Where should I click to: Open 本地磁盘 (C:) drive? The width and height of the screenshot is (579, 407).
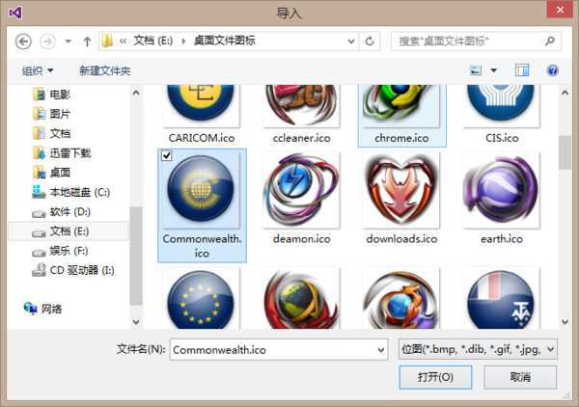pos(70,192)
